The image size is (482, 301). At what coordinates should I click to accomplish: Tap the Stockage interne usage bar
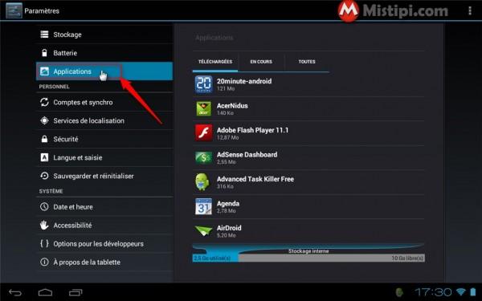308,258
